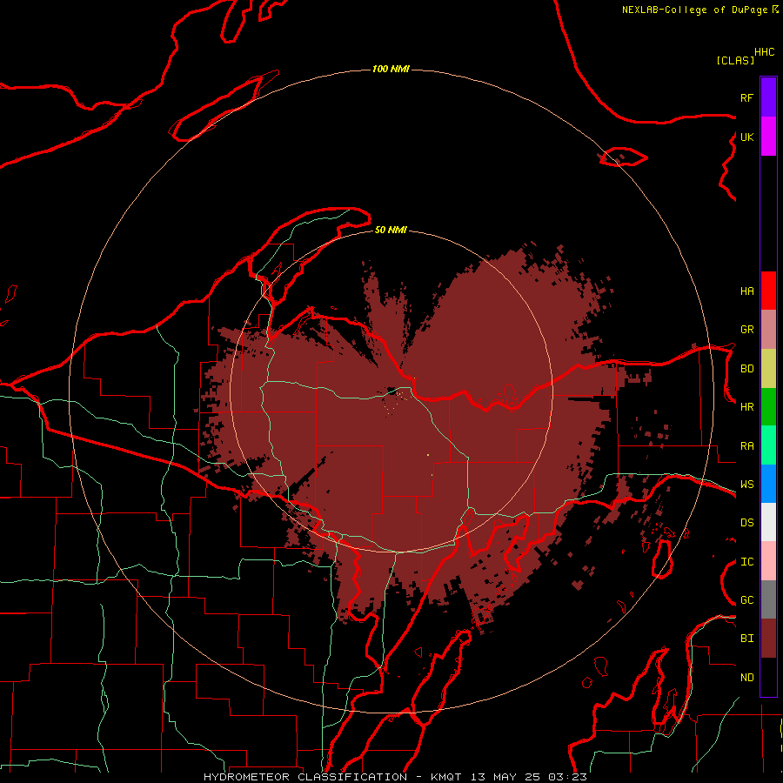The width and height of the screenshot is (783, 783).
Task: Click the BI dark-red legend swatch
Action: point(768,639)
